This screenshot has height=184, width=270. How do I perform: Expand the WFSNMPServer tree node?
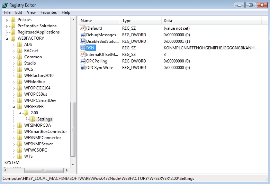[14, 144]
